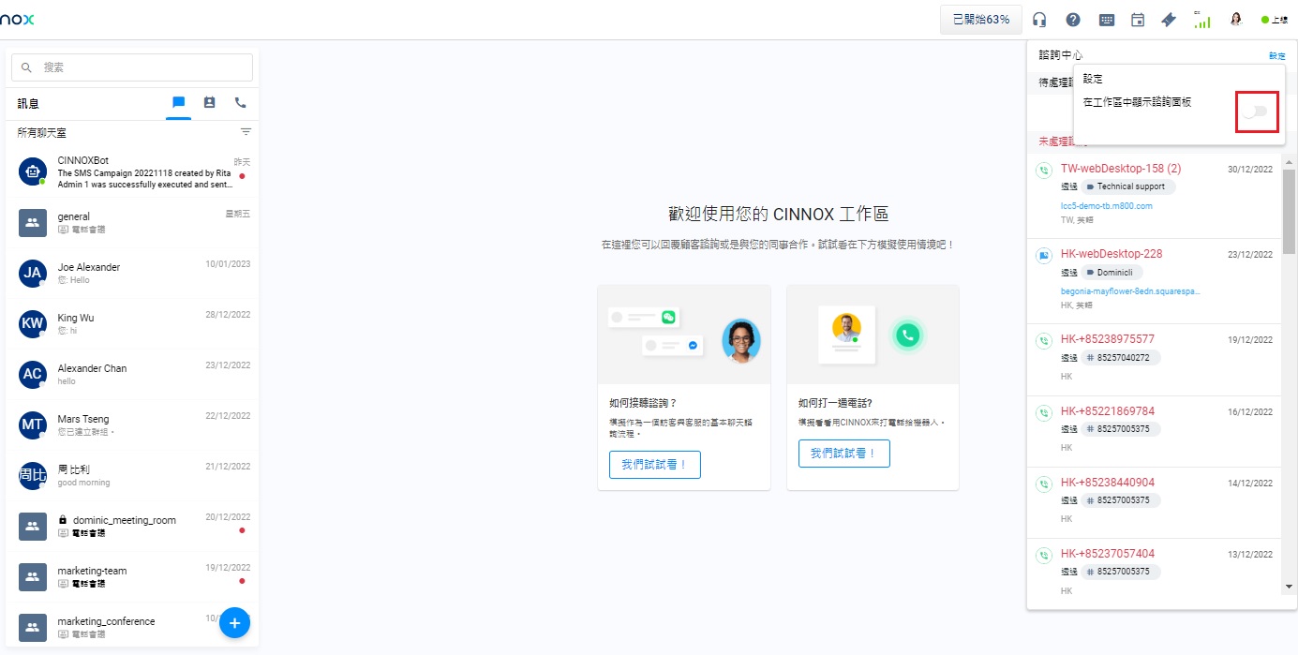This screenshot has height=655, width=1298.
Task: Click the Dominicli tag
Action: (1112, 272)
